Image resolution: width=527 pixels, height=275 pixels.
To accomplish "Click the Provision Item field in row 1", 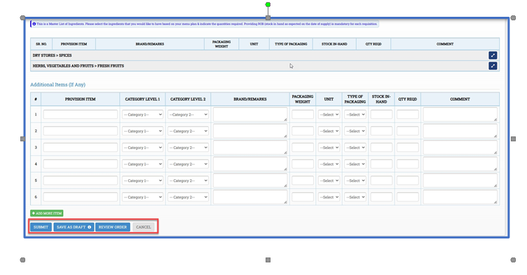I will click(81, 115).
